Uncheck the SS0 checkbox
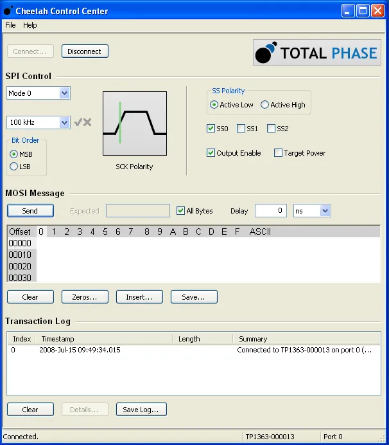This screenshot has height=445, width=389. pos(211,128)
